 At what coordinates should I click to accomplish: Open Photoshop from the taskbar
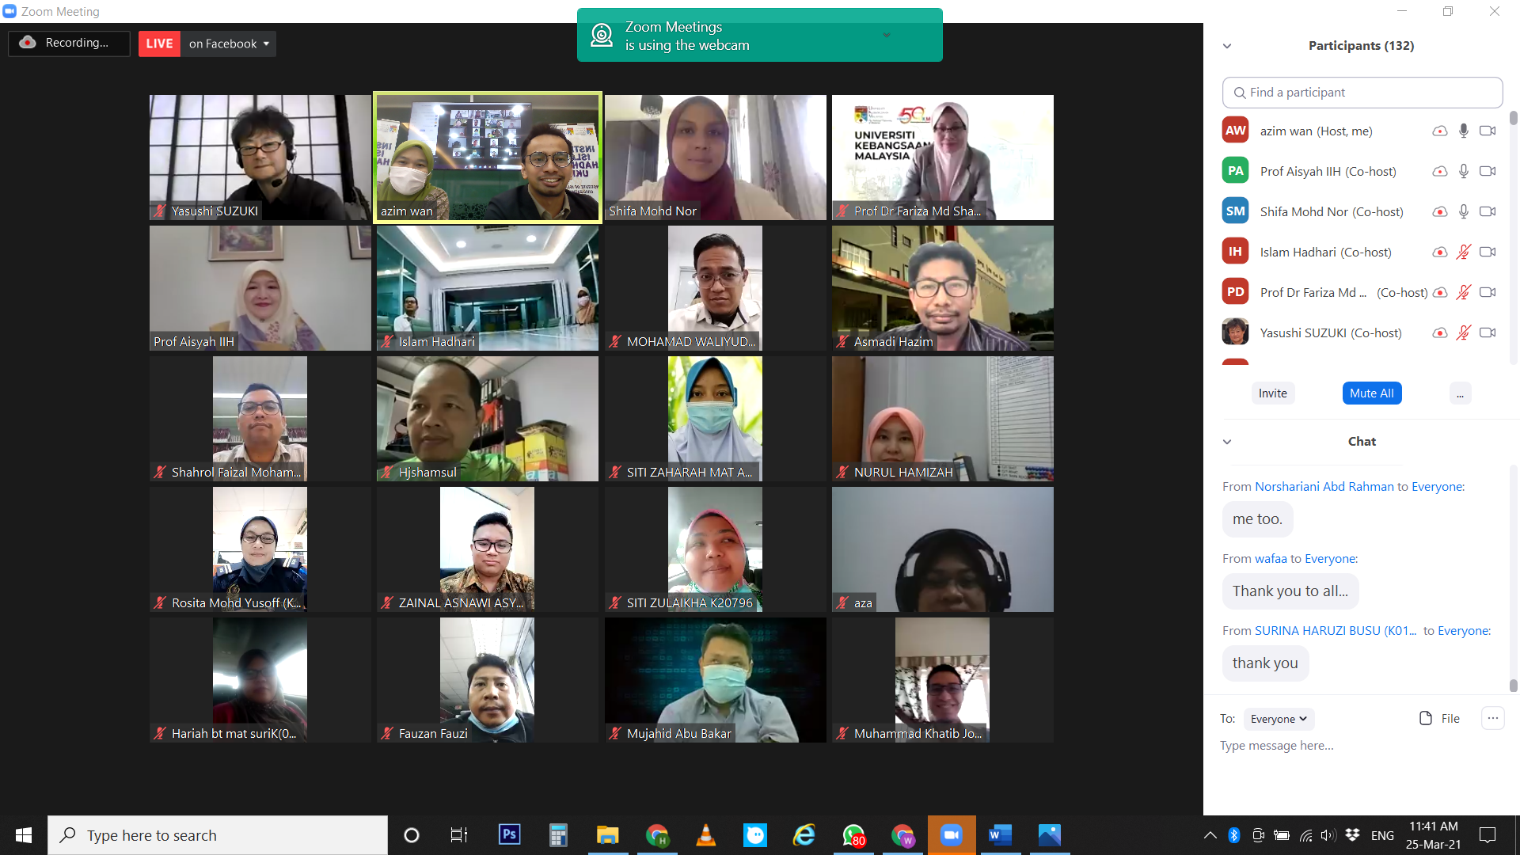pos(509,834)
